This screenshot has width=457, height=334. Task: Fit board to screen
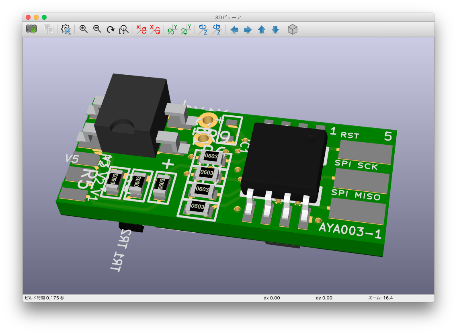[124, 29]
